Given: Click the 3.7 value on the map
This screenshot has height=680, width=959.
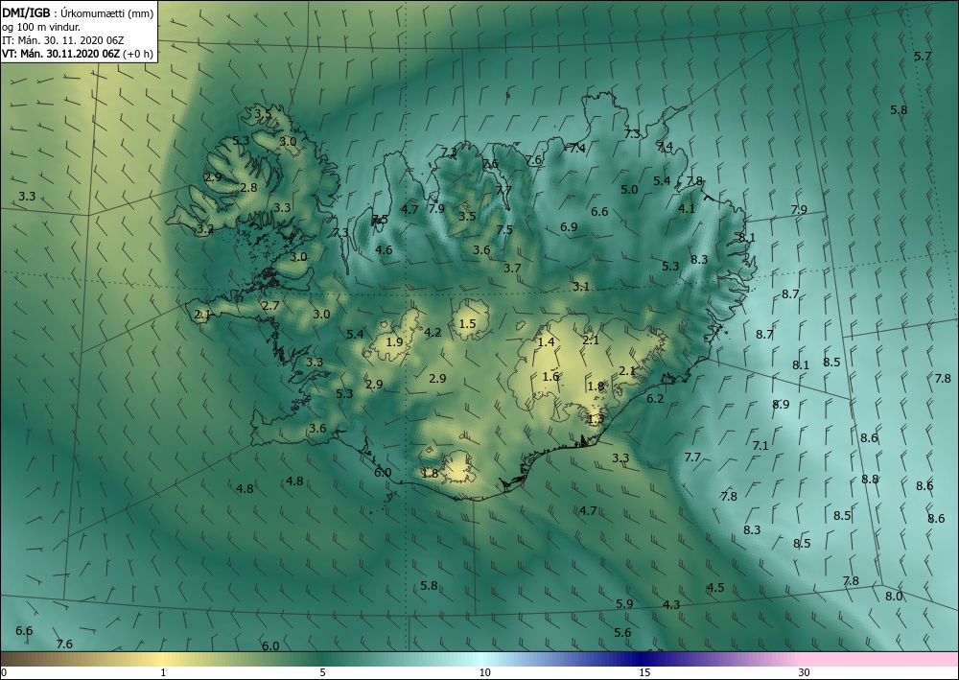Looking at the screenshot, I should tap(512, 268).
